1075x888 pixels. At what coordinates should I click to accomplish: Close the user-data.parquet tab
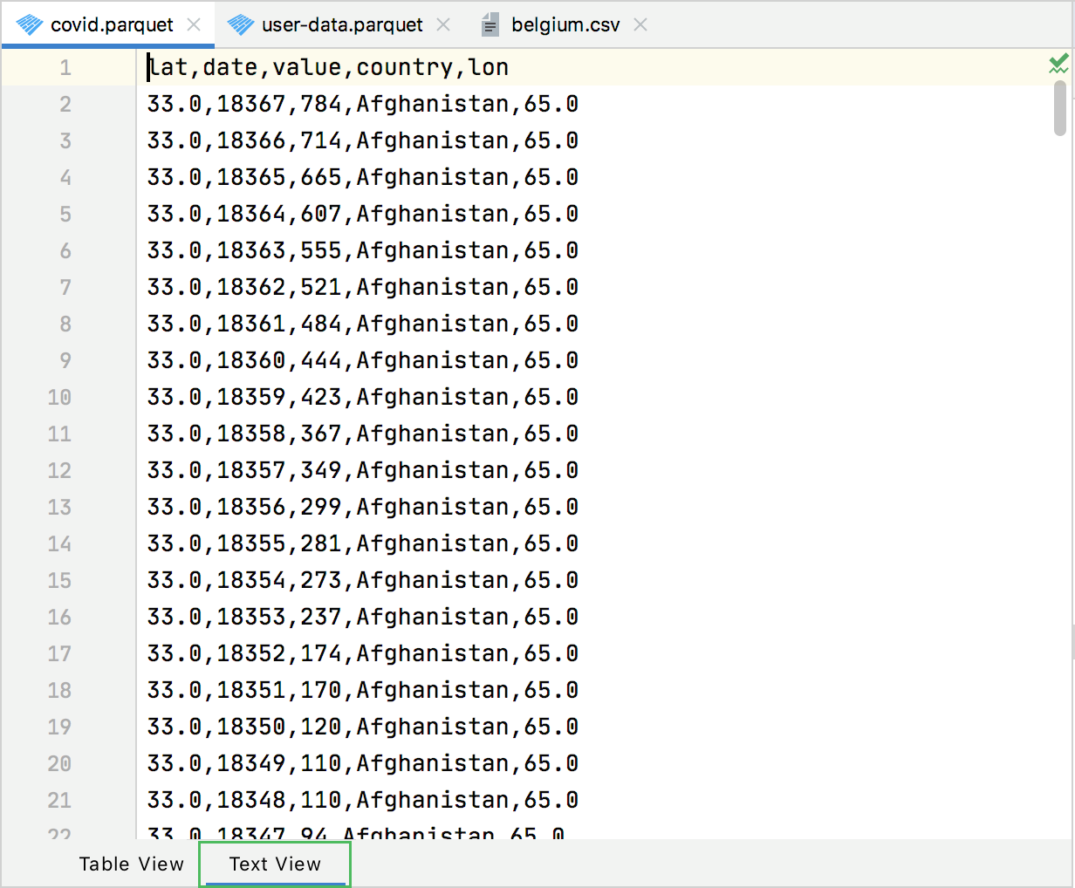tap(443, 24)
